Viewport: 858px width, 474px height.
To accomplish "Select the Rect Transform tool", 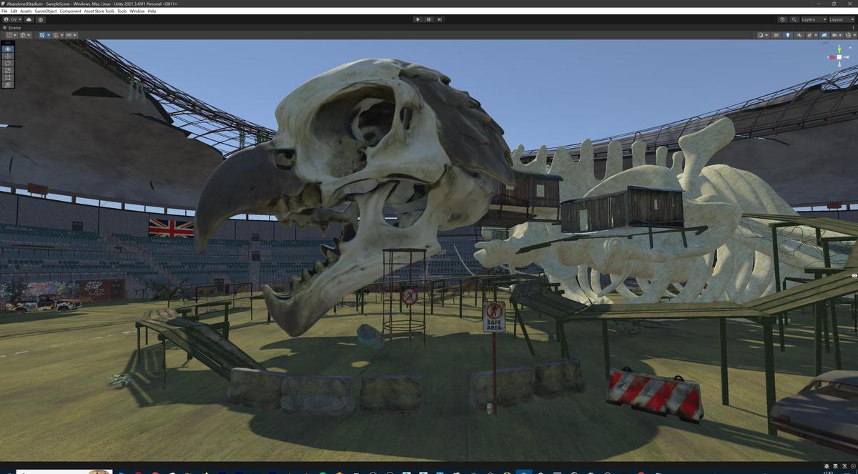I will tap(7, 77).
